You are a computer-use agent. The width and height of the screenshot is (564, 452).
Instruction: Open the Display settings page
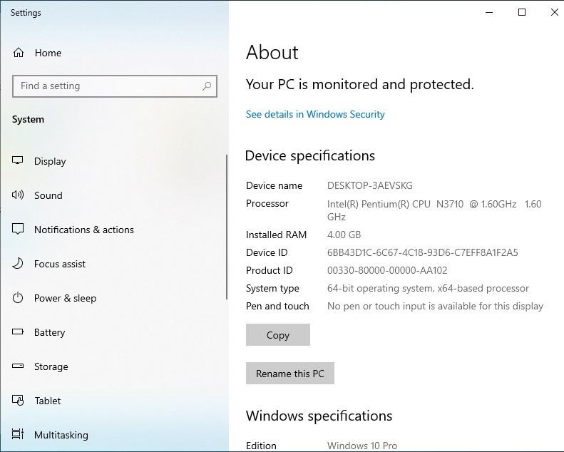coord(50,161)
